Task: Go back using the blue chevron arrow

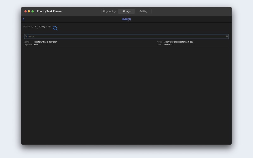Action: point(23,19)
